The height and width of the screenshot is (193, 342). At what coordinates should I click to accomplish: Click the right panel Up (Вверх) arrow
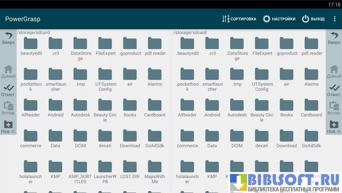(x=334, y=37)
